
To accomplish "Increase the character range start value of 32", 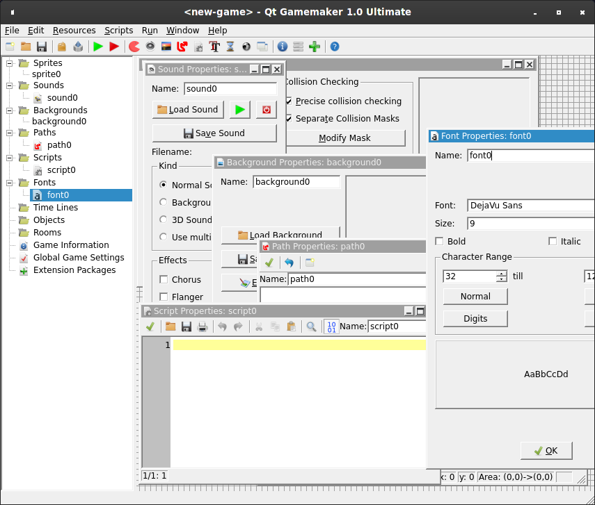I will point(501,274).
